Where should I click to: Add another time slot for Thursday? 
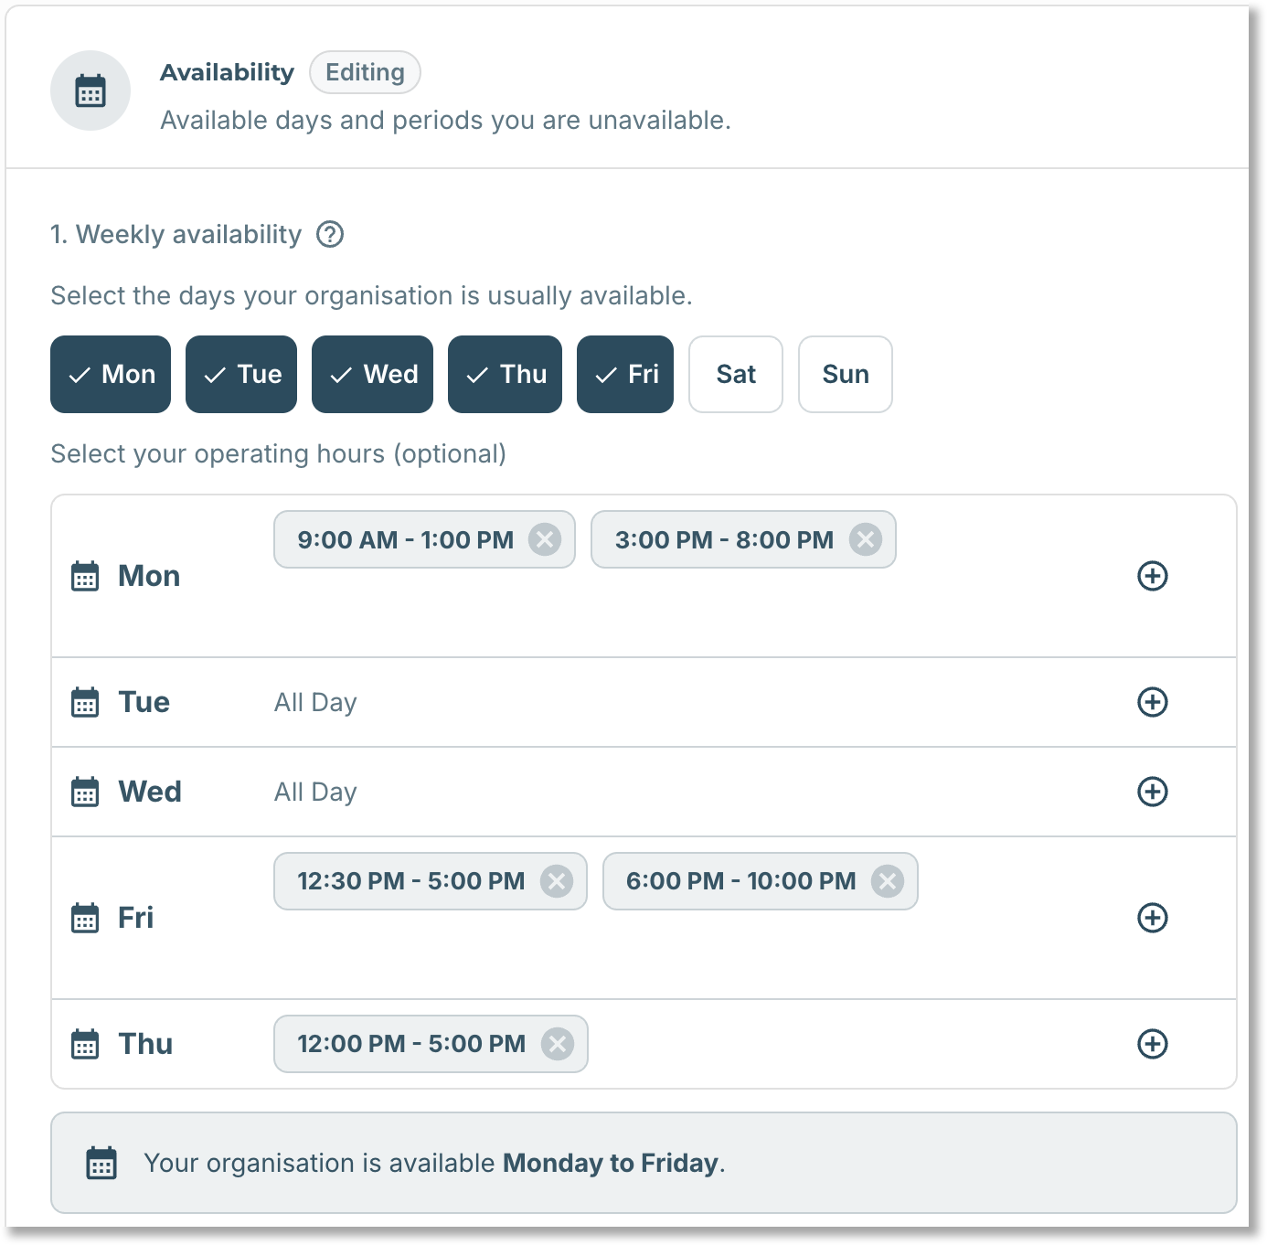point(1152,1044)
